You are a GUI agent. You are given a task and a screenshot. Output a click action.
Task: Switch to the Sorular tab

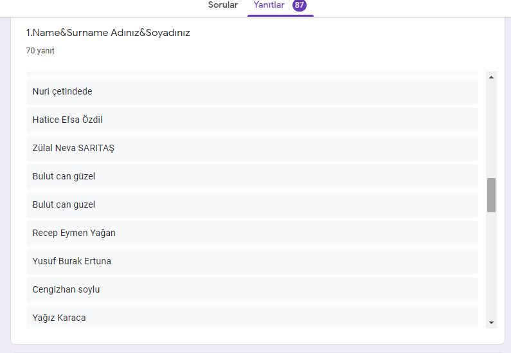(222, 5)
